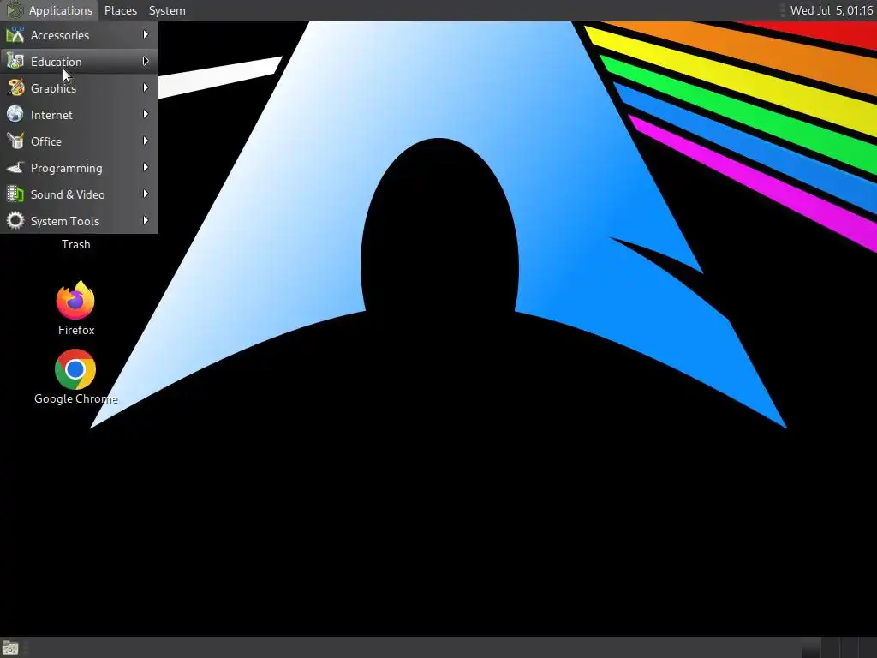This screenshot has height=658, width=877.
Task: Select the Google Chrome desktop icon
Action: (75, 369)
